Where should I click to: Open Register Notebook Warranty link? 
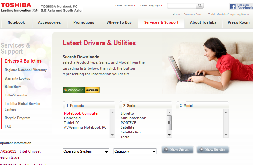25,70
